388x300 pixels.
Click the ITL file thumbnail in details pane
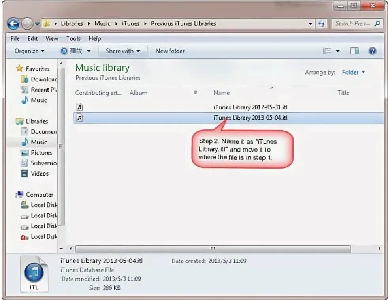point(34,274)
